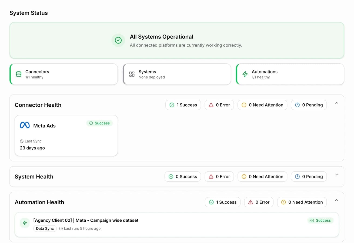This screenshot has width=354, height=243.
Task: Filter Connector Health by 0 Error
Action: coord(219,105)
